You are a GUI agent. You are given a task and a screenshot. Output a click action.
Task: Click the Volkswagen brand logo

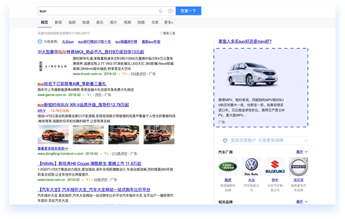click(252, 165)
